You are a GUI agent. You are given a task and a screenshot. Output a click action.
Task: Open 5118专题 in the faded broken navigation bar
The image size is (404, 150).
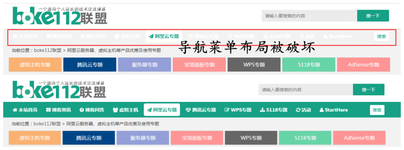pyautogui.click(x=277, y=36)
